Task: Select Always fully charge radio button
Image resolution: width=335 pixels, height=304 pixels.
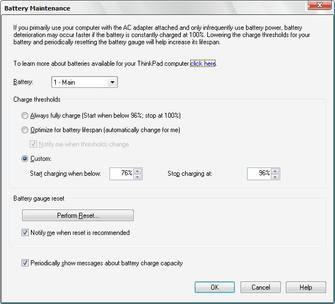Action: 25,116
